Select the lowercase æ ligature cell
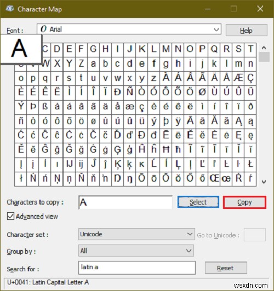 coord(129,107)
